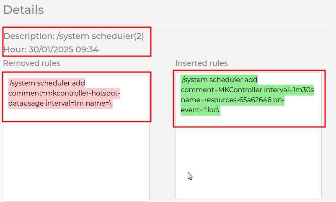
Task: Click 'resources-65a62646' in inserted rules
Action: point(238,100)
